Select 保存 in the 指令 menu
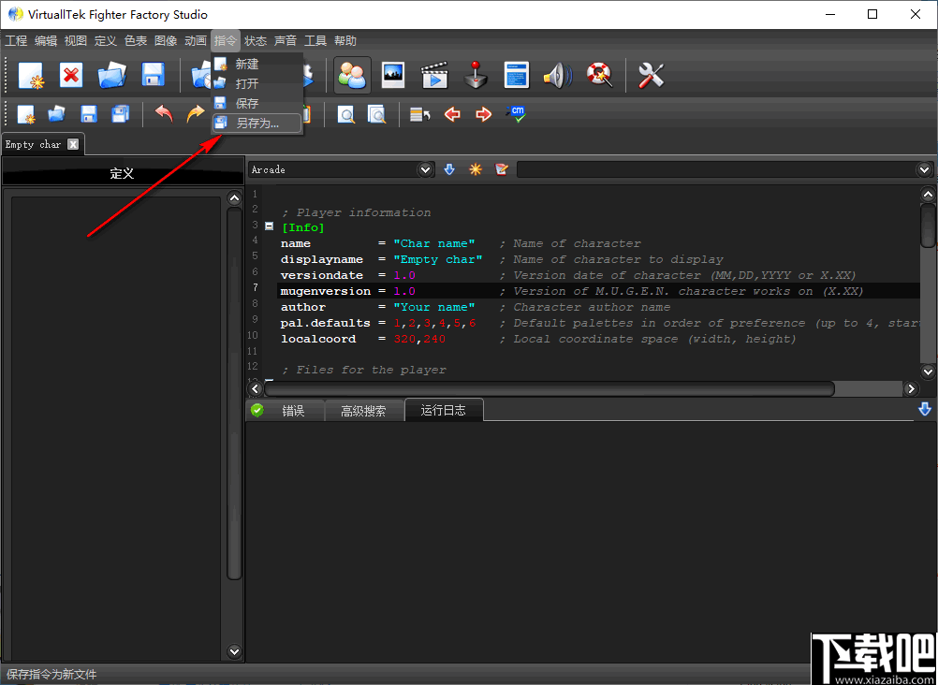938x685 pixels. click(257, 104)
